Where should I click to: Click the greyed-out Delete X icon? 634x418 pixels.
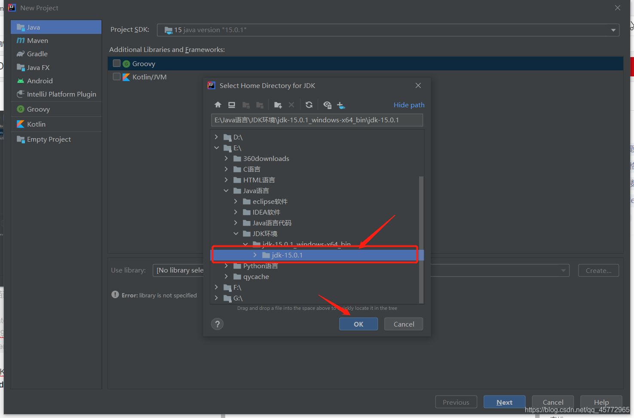pos(291,105)
